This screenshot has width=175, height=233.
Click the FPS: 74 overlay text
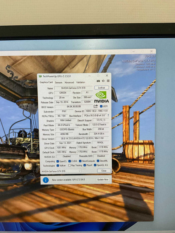[x=150, y=57]
